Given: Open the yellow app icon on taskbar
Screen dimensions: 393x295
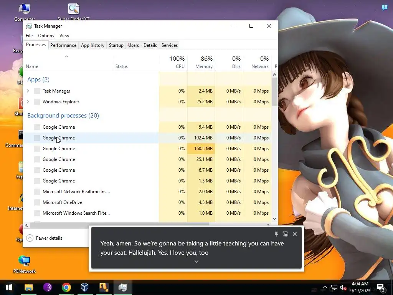Looking at the screenshot, I should pos(104,287).
